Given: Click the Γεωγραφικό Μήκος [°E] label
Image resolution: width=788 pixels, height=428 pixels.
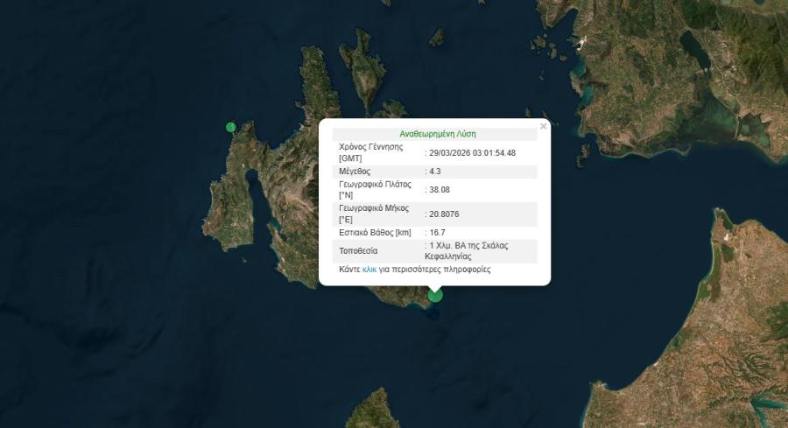Looking at the screenshot, I should pos(374,214).
